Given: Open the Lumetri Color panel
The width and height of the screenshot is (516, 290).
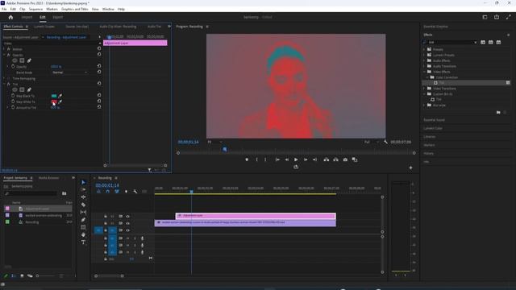Looking at the screenshot, I should tap(433, 128).
